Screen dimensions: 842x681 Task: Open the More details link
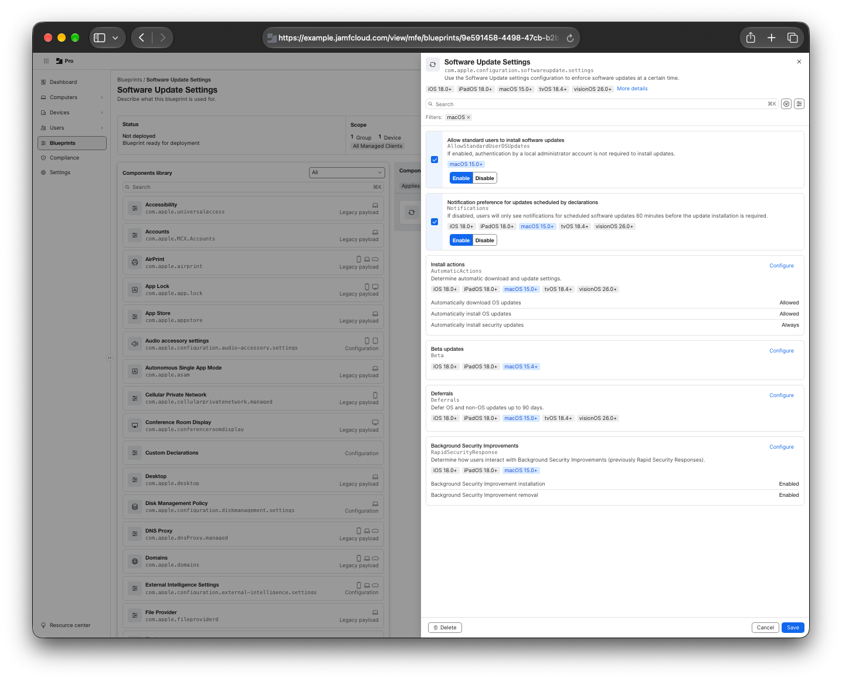coord(632,89)
